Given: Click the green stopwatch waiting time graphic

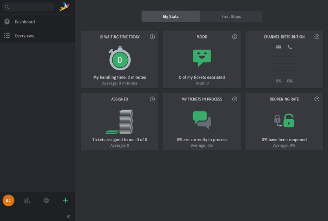Looking at the screenshot, I should pyautogui.click(x=119, y=59).
